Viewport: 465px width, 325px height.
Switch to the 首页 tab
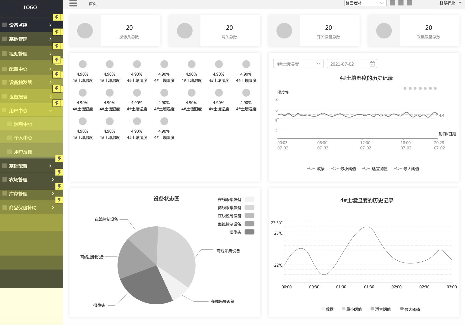coord(93,3)
